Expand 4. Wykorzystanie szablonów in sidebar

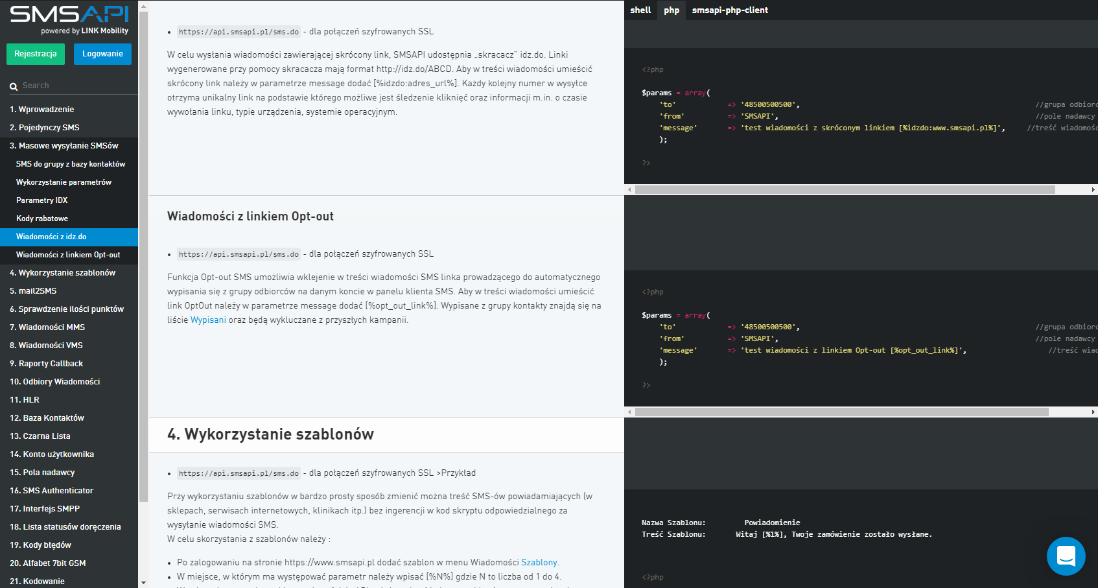click(69, 273)
